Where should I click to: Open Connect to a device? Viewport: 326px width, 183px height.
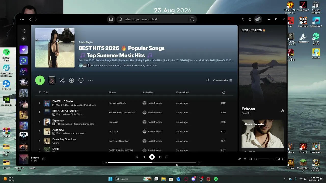tap(250, 159)
